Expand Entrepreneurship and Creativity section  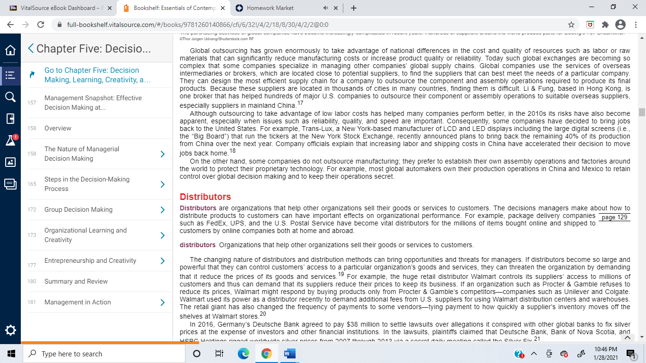[162, 260]
